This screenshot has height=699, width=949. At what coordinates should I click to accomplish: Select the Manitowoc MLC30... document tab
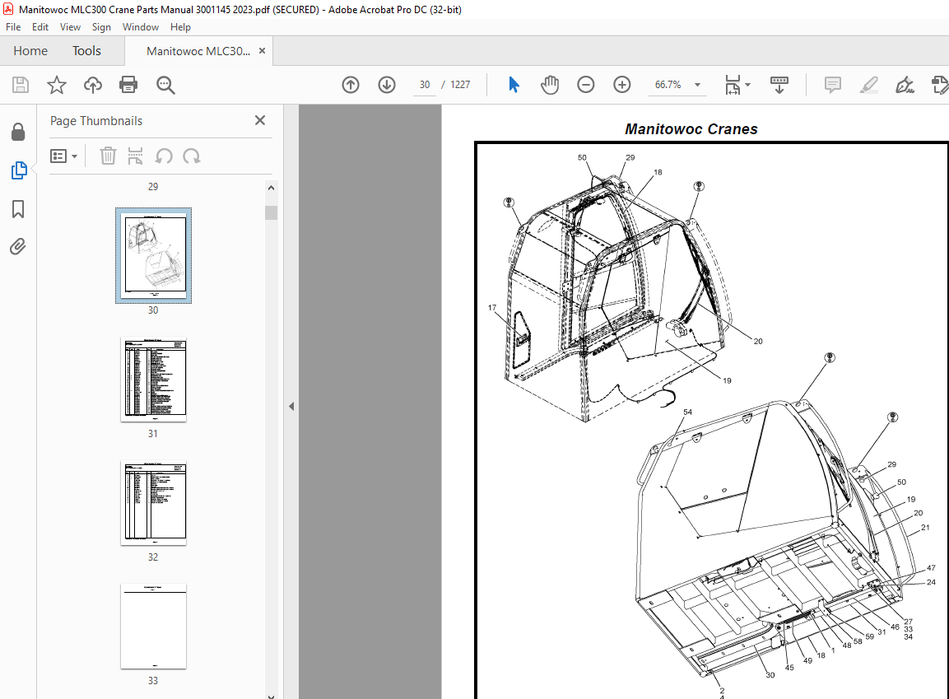point(198,51)
